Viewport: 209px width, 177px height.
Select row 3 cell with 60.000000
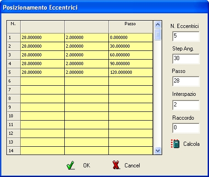coord(130,55)
